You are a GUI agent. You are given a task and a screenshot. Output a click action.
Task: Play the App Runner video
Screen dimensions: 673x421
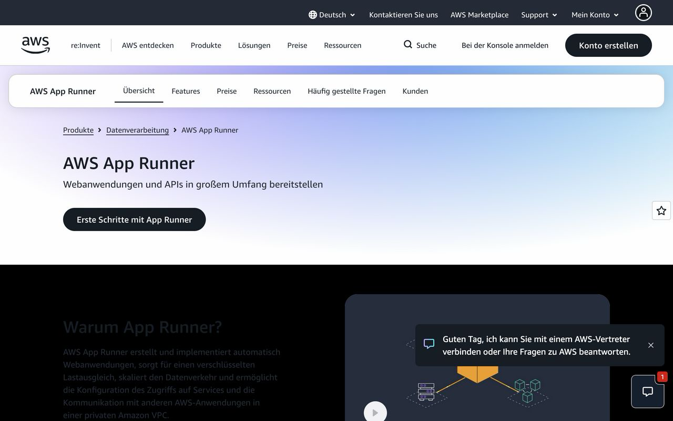(x=375, y=412)
